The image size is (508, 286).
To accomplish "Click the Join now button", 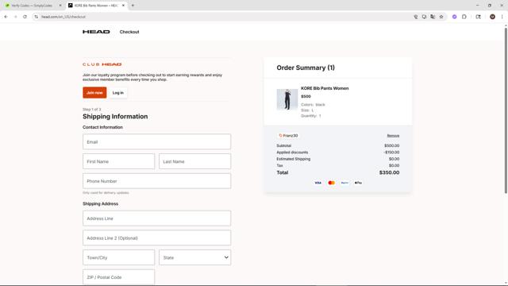I will [x=94, y=93].
